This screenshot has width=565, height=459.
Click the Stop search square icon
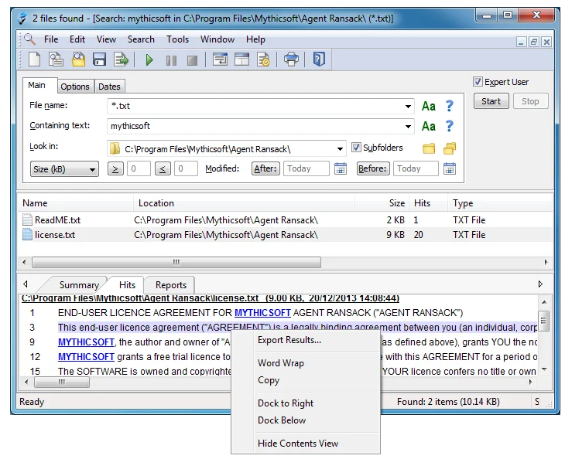192,60
